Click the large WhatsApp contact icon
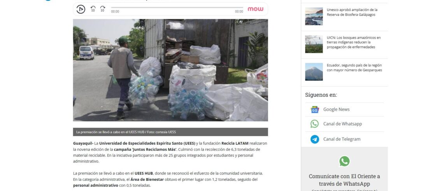Screen dimensions: 428x191 coord(344,161)
